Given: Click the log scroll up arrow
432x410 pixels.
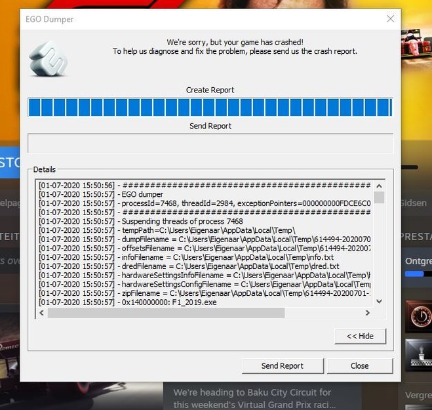Looking at the screenshot, I should (x=379, y=186).
